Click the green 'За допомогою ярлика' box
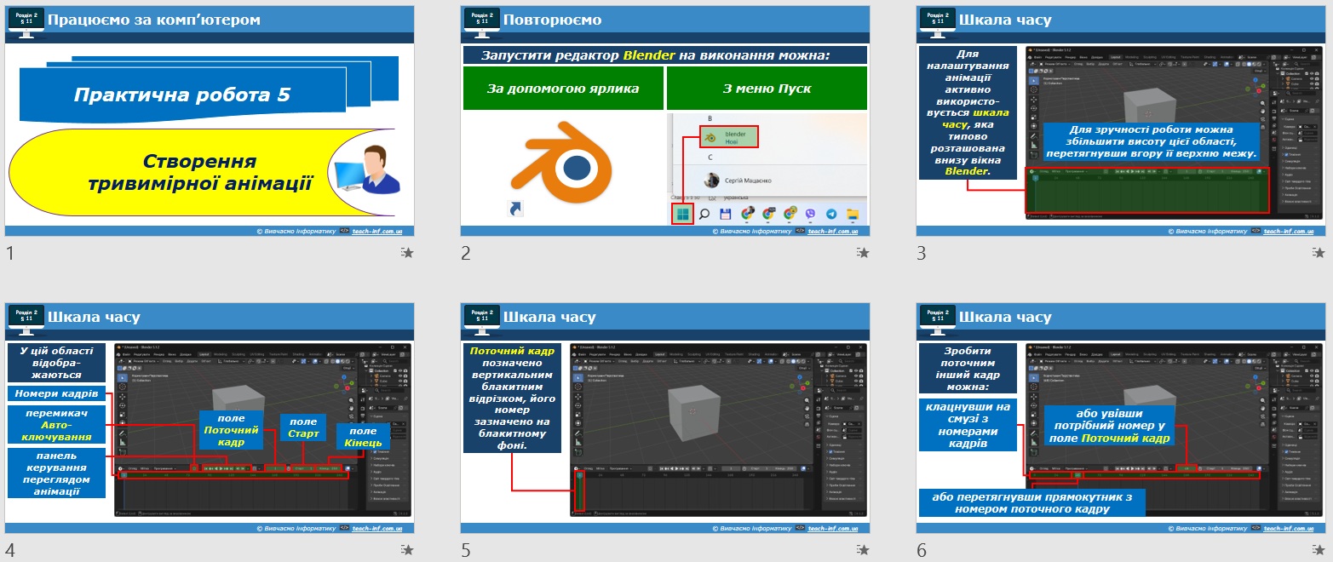This screenshot has width=1333, height=562. pos(563,89)
